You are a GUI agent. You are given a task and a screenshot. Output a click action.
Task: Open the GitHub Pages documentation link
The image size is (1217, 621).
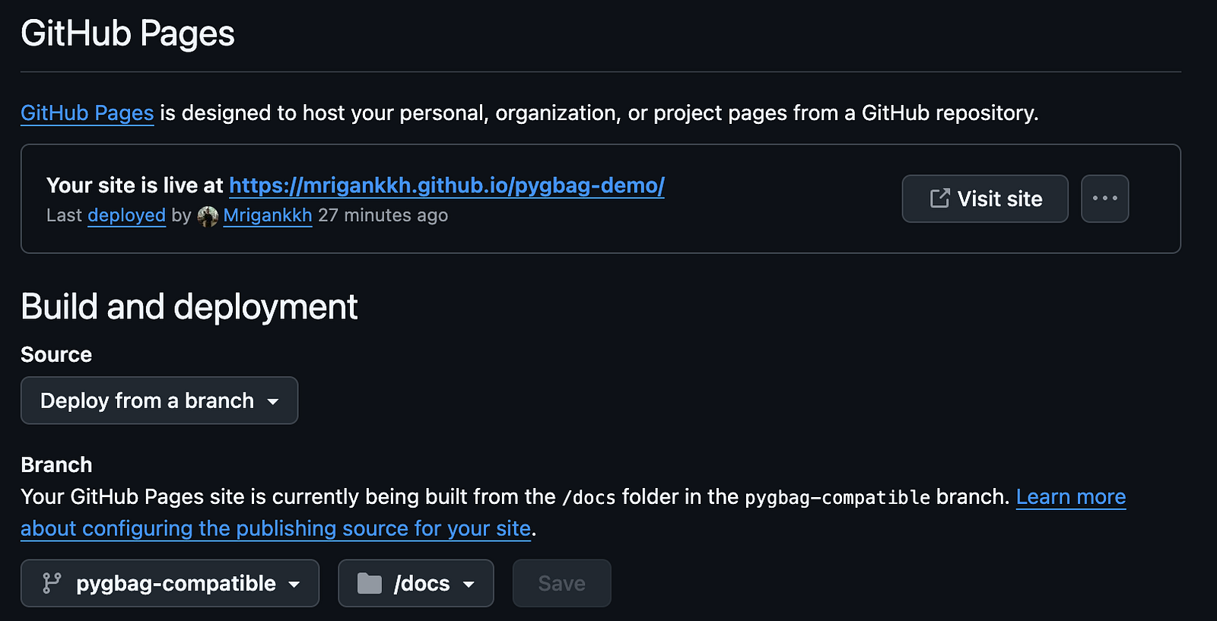point(87,113)
